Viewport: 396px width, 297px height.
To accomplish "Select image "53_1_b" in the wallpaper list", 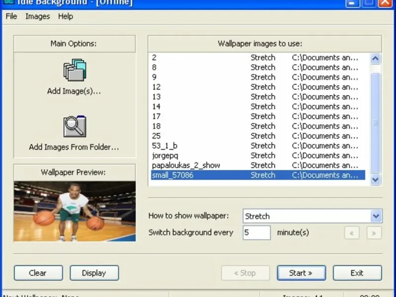I will (258, 146).
